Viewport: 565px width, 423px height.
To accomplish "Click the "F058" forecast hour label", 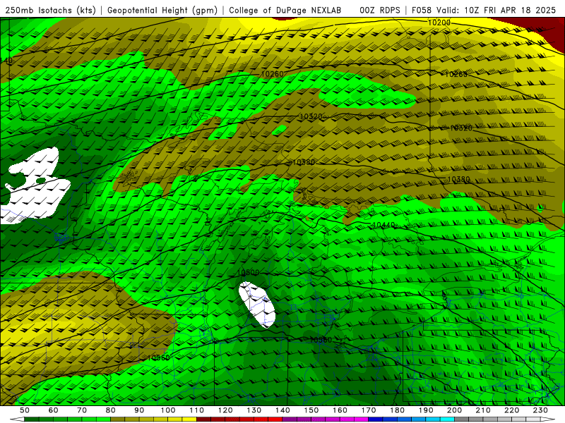I will [x=421, y=11].
